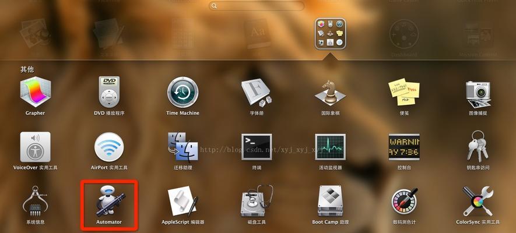Launch 数码测色计 color meter
Image resolution: width=516 pixels, height=233 pixels.
(x=404, y=201)
